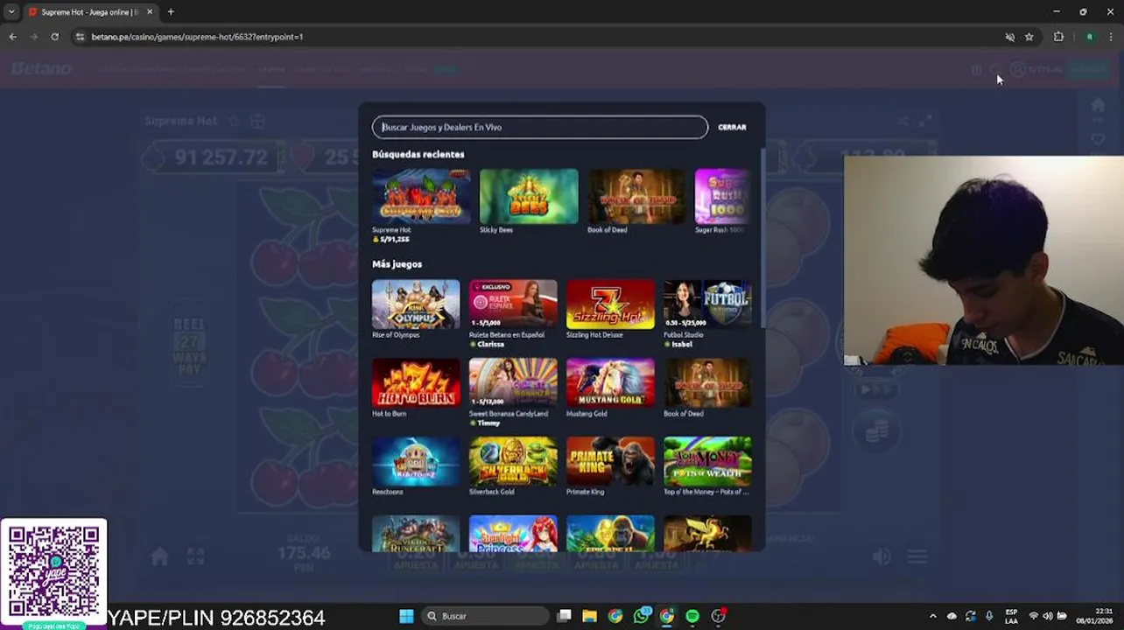
Task: Open the Silverback Gold game
Action: point(513,461)
